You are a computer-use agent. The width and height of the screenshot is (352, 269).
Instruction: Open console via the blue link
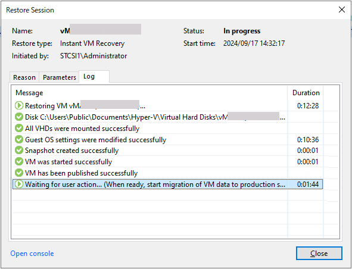coord(32,254)
